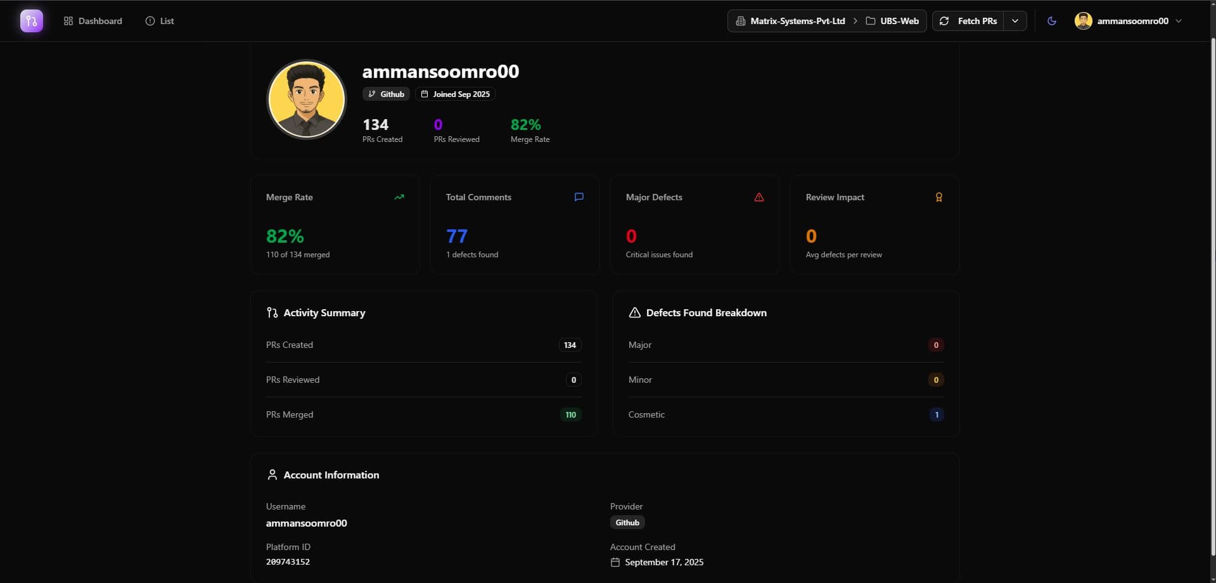Click the Github badge under username
1216x583 pixels.
(386, 94)
